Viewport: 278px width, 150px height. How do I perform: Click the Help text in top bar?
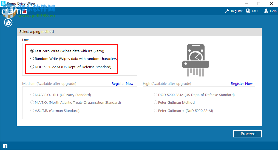(x=273, y=11)
